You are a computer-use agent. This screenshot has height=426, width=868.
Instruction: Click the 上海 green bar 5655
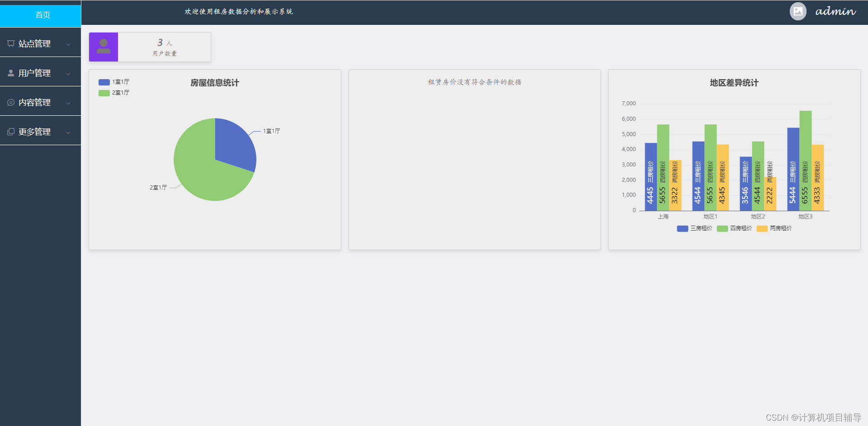(663, 168)
